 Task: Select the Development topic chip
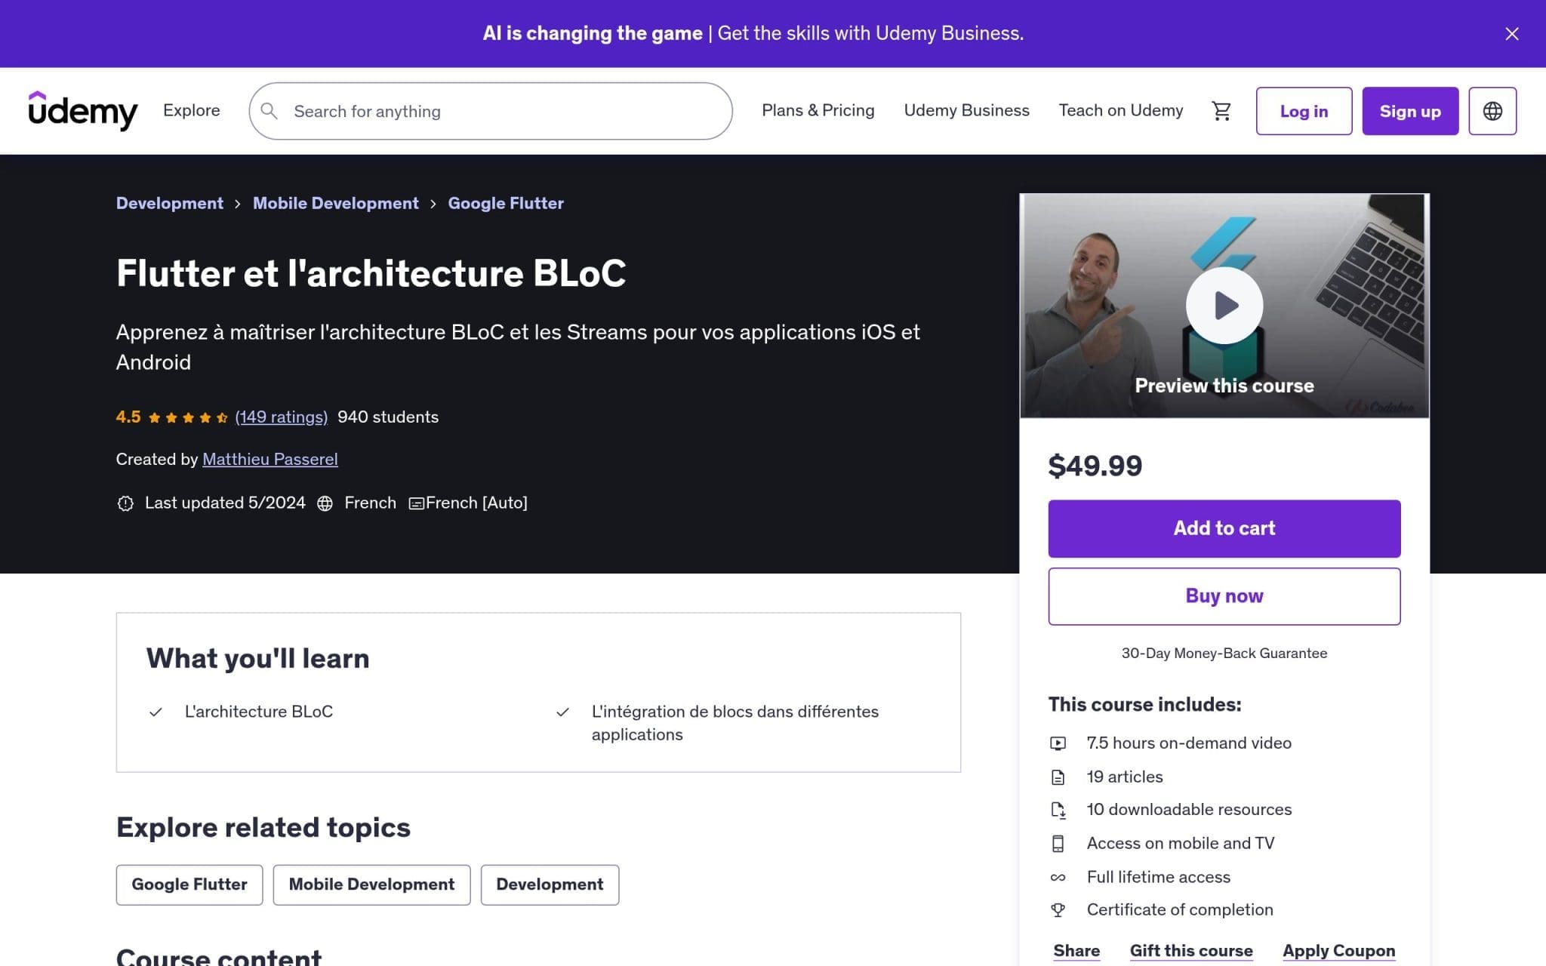point(550,884)
